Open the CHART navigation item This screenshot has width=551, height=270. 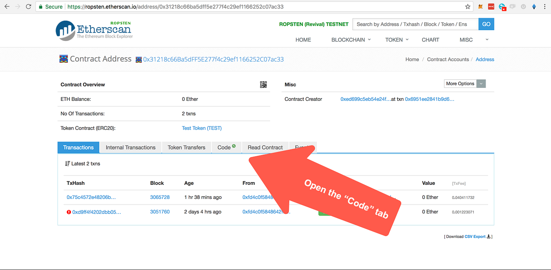click(431, 40)
